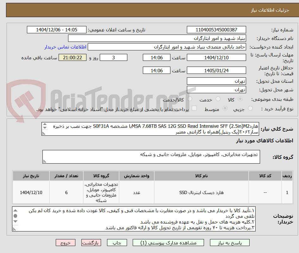Viewport: 299px width, 253px height.
Task: Click the product group textarea
Action: (x=151, y=157)
